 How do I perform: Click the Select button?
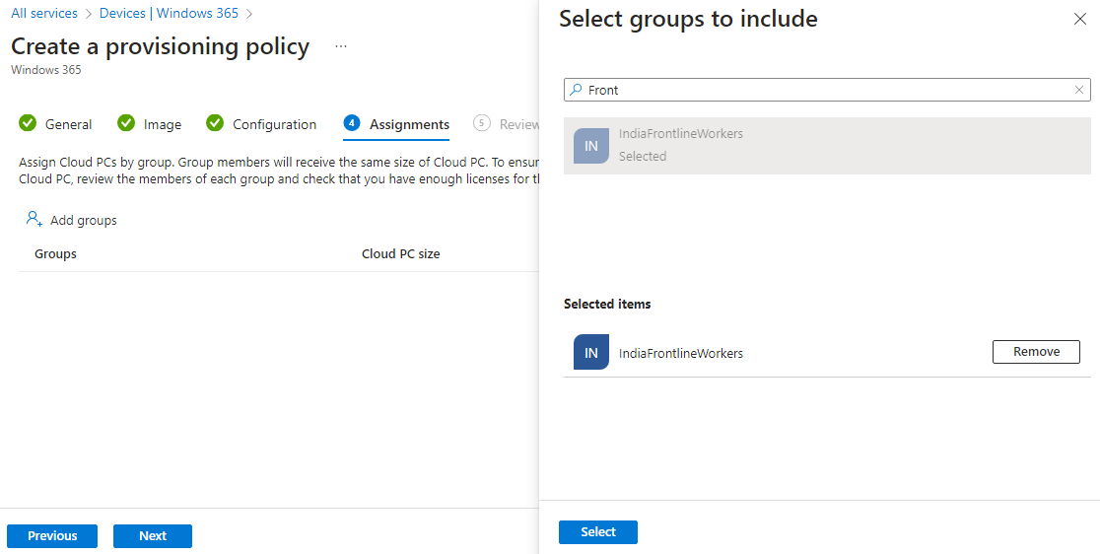pyautogui.click(x=598, y=531)
